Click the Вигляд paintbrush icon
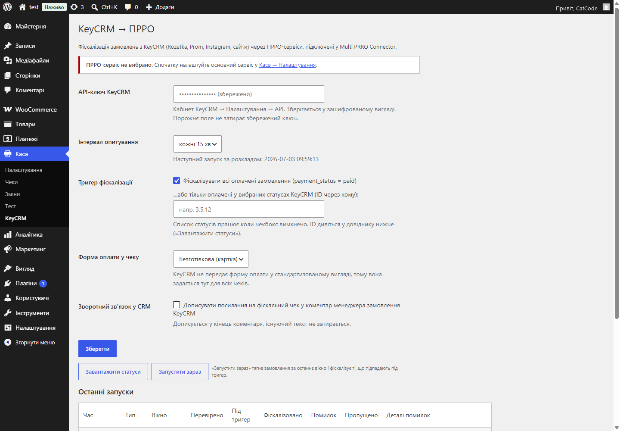This screenshot has width=620, height=431. click(8, 269)
